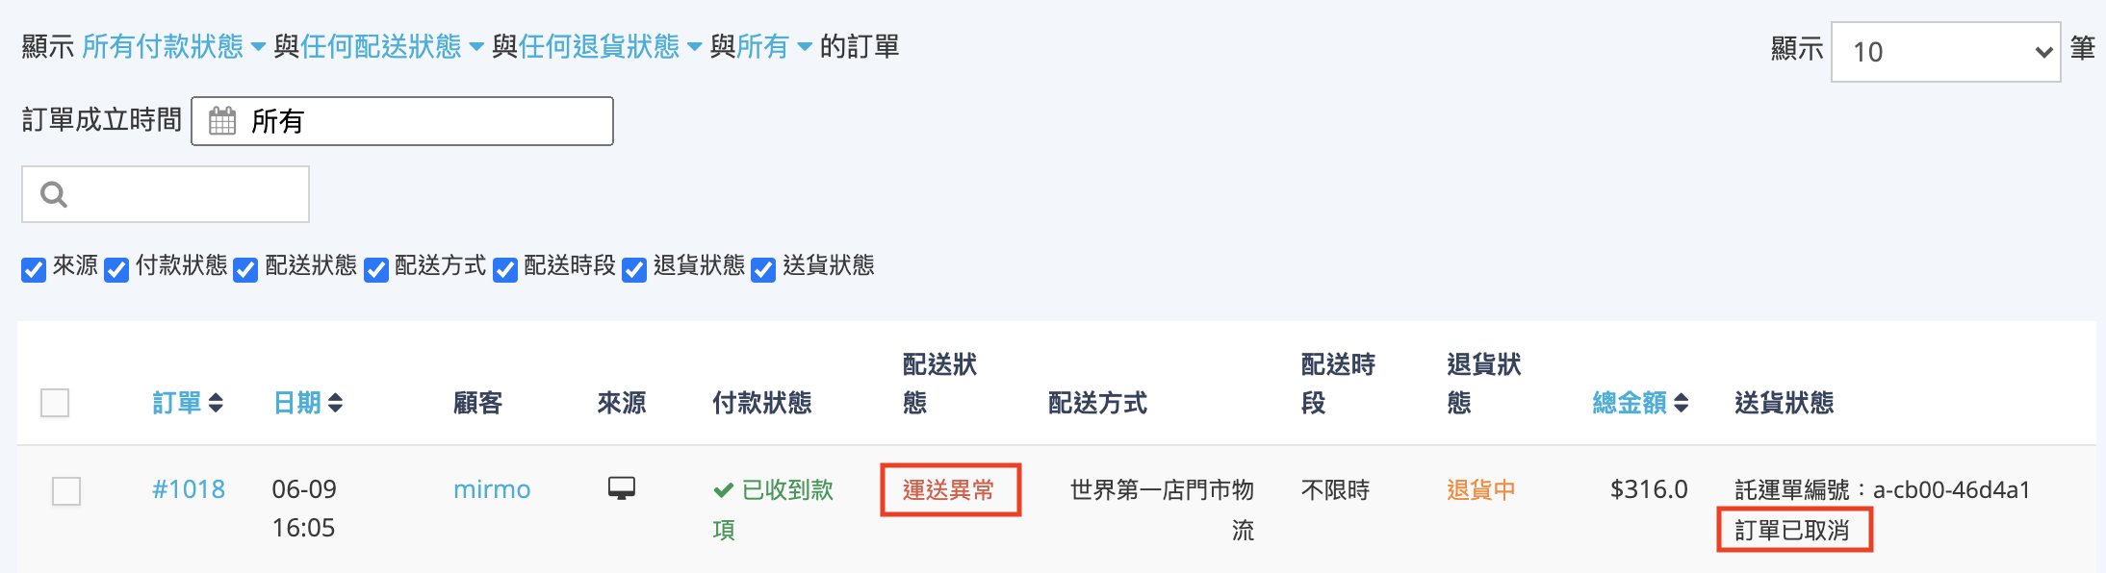This screenshot has width=2106, height=573.
Task: Click the magnifier search icon
Action: [54, 195]
